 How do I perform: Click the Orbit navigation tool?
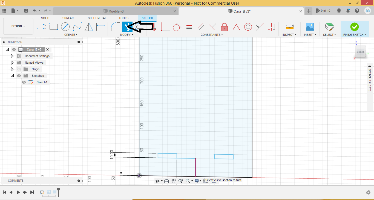click(x=157, y=181)
